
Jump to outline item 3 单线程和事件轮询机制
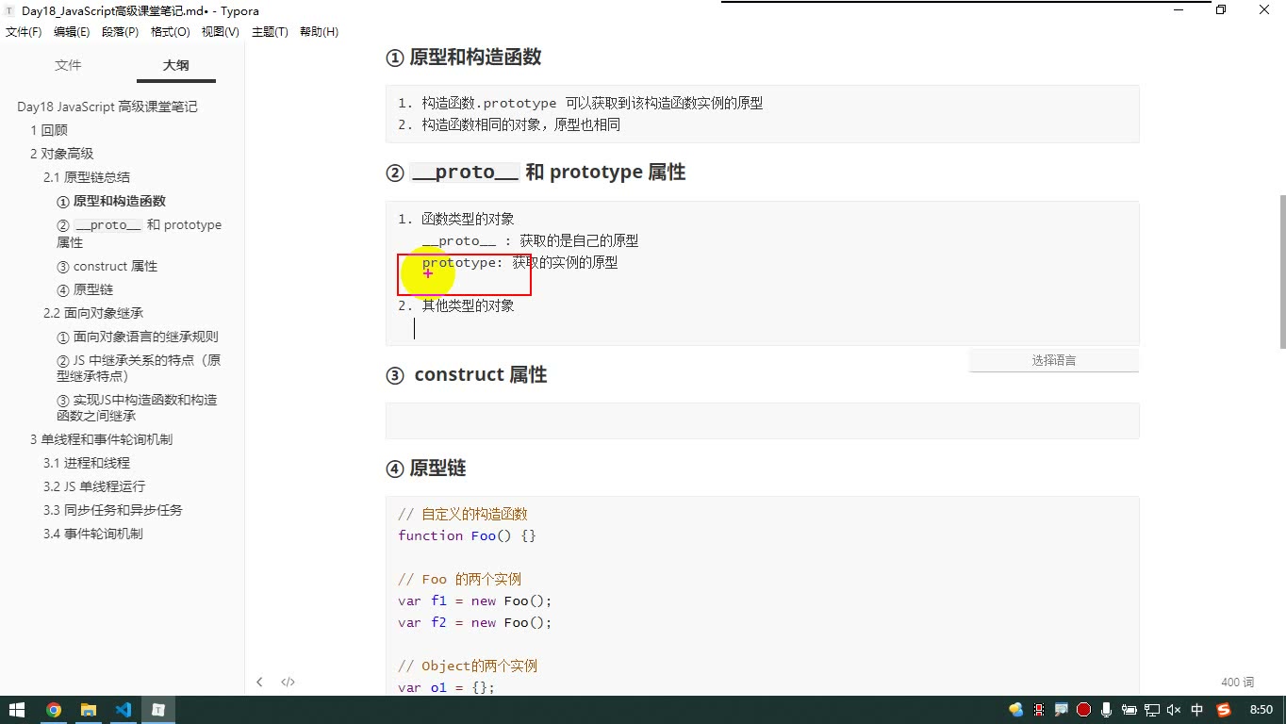[101, 439]
